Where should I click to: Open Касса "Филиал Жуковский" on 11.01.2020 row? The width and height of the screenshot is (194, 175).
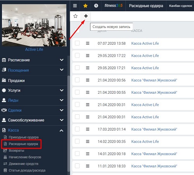(x=154, y=166)
